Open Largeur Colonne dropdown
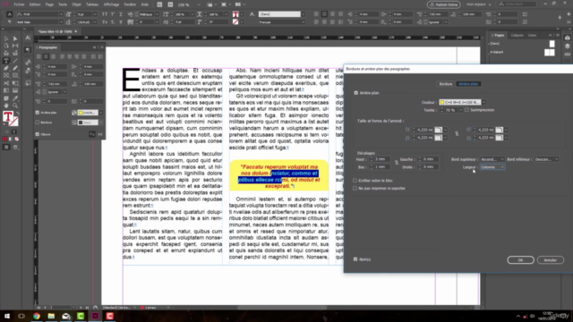Viewport: 573px width, 322px height. pyautogui.click(x=492, y=167)
